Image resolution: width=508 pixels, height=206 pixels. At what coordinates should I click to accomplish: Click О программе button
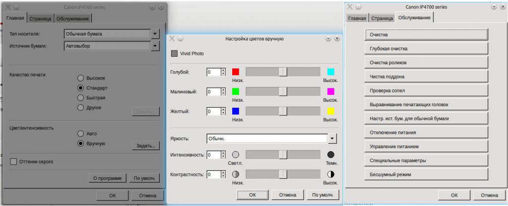click(x=108, y=178)
